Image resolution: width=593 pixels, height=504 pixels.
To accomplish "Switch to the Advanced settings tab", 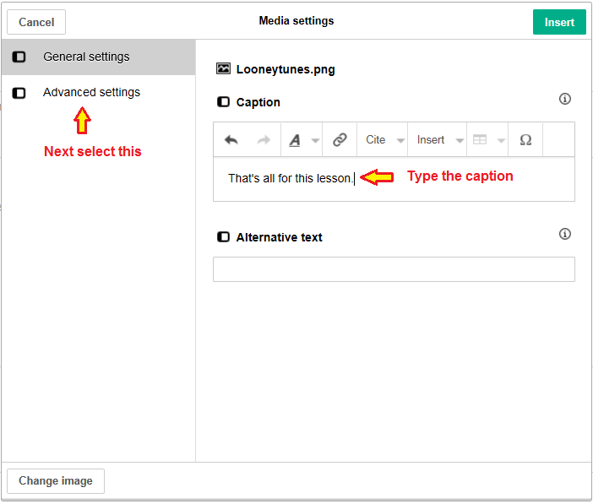I will pos(91,92).
